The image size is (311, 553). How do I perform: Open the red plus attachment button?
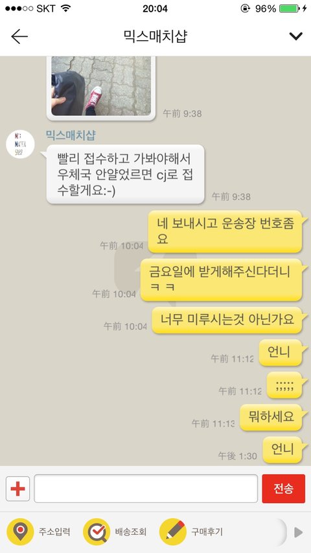17,488
